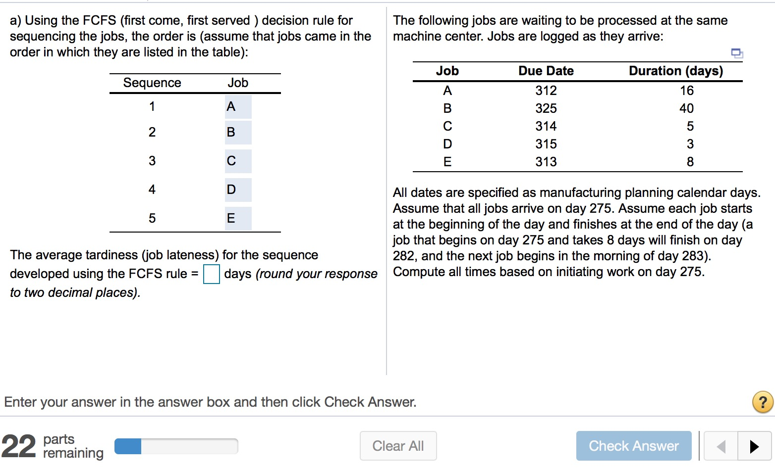This screenshot has width=775, height=475.
Task: Open the sequence selector for position 1
Action: pos(238,106)
